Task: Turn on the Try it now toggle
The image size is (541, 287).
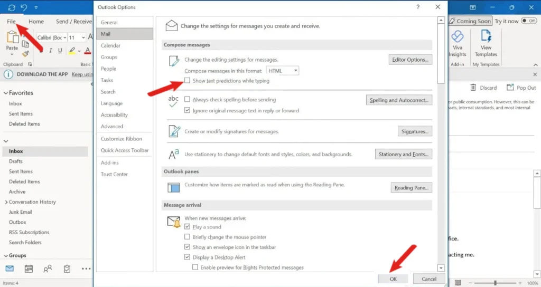Action: pyautogui.click(x=528, y=21)
